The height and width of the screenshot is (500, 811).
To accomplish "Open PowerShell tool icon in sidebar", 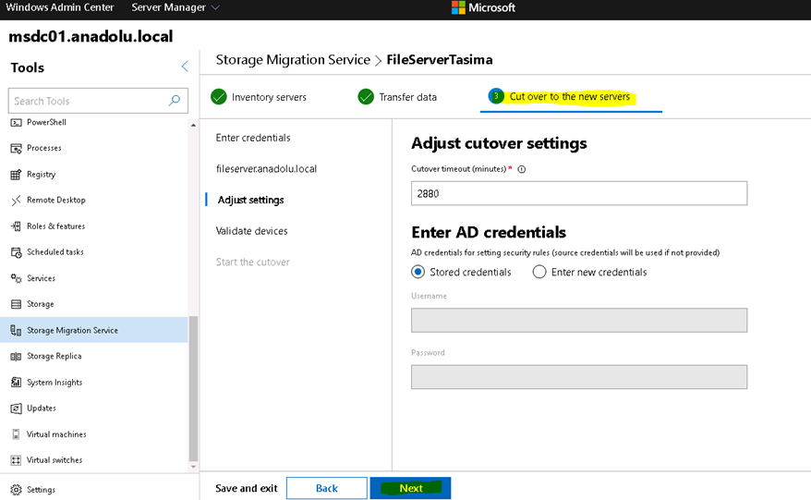I will click(x=16, y=123).
